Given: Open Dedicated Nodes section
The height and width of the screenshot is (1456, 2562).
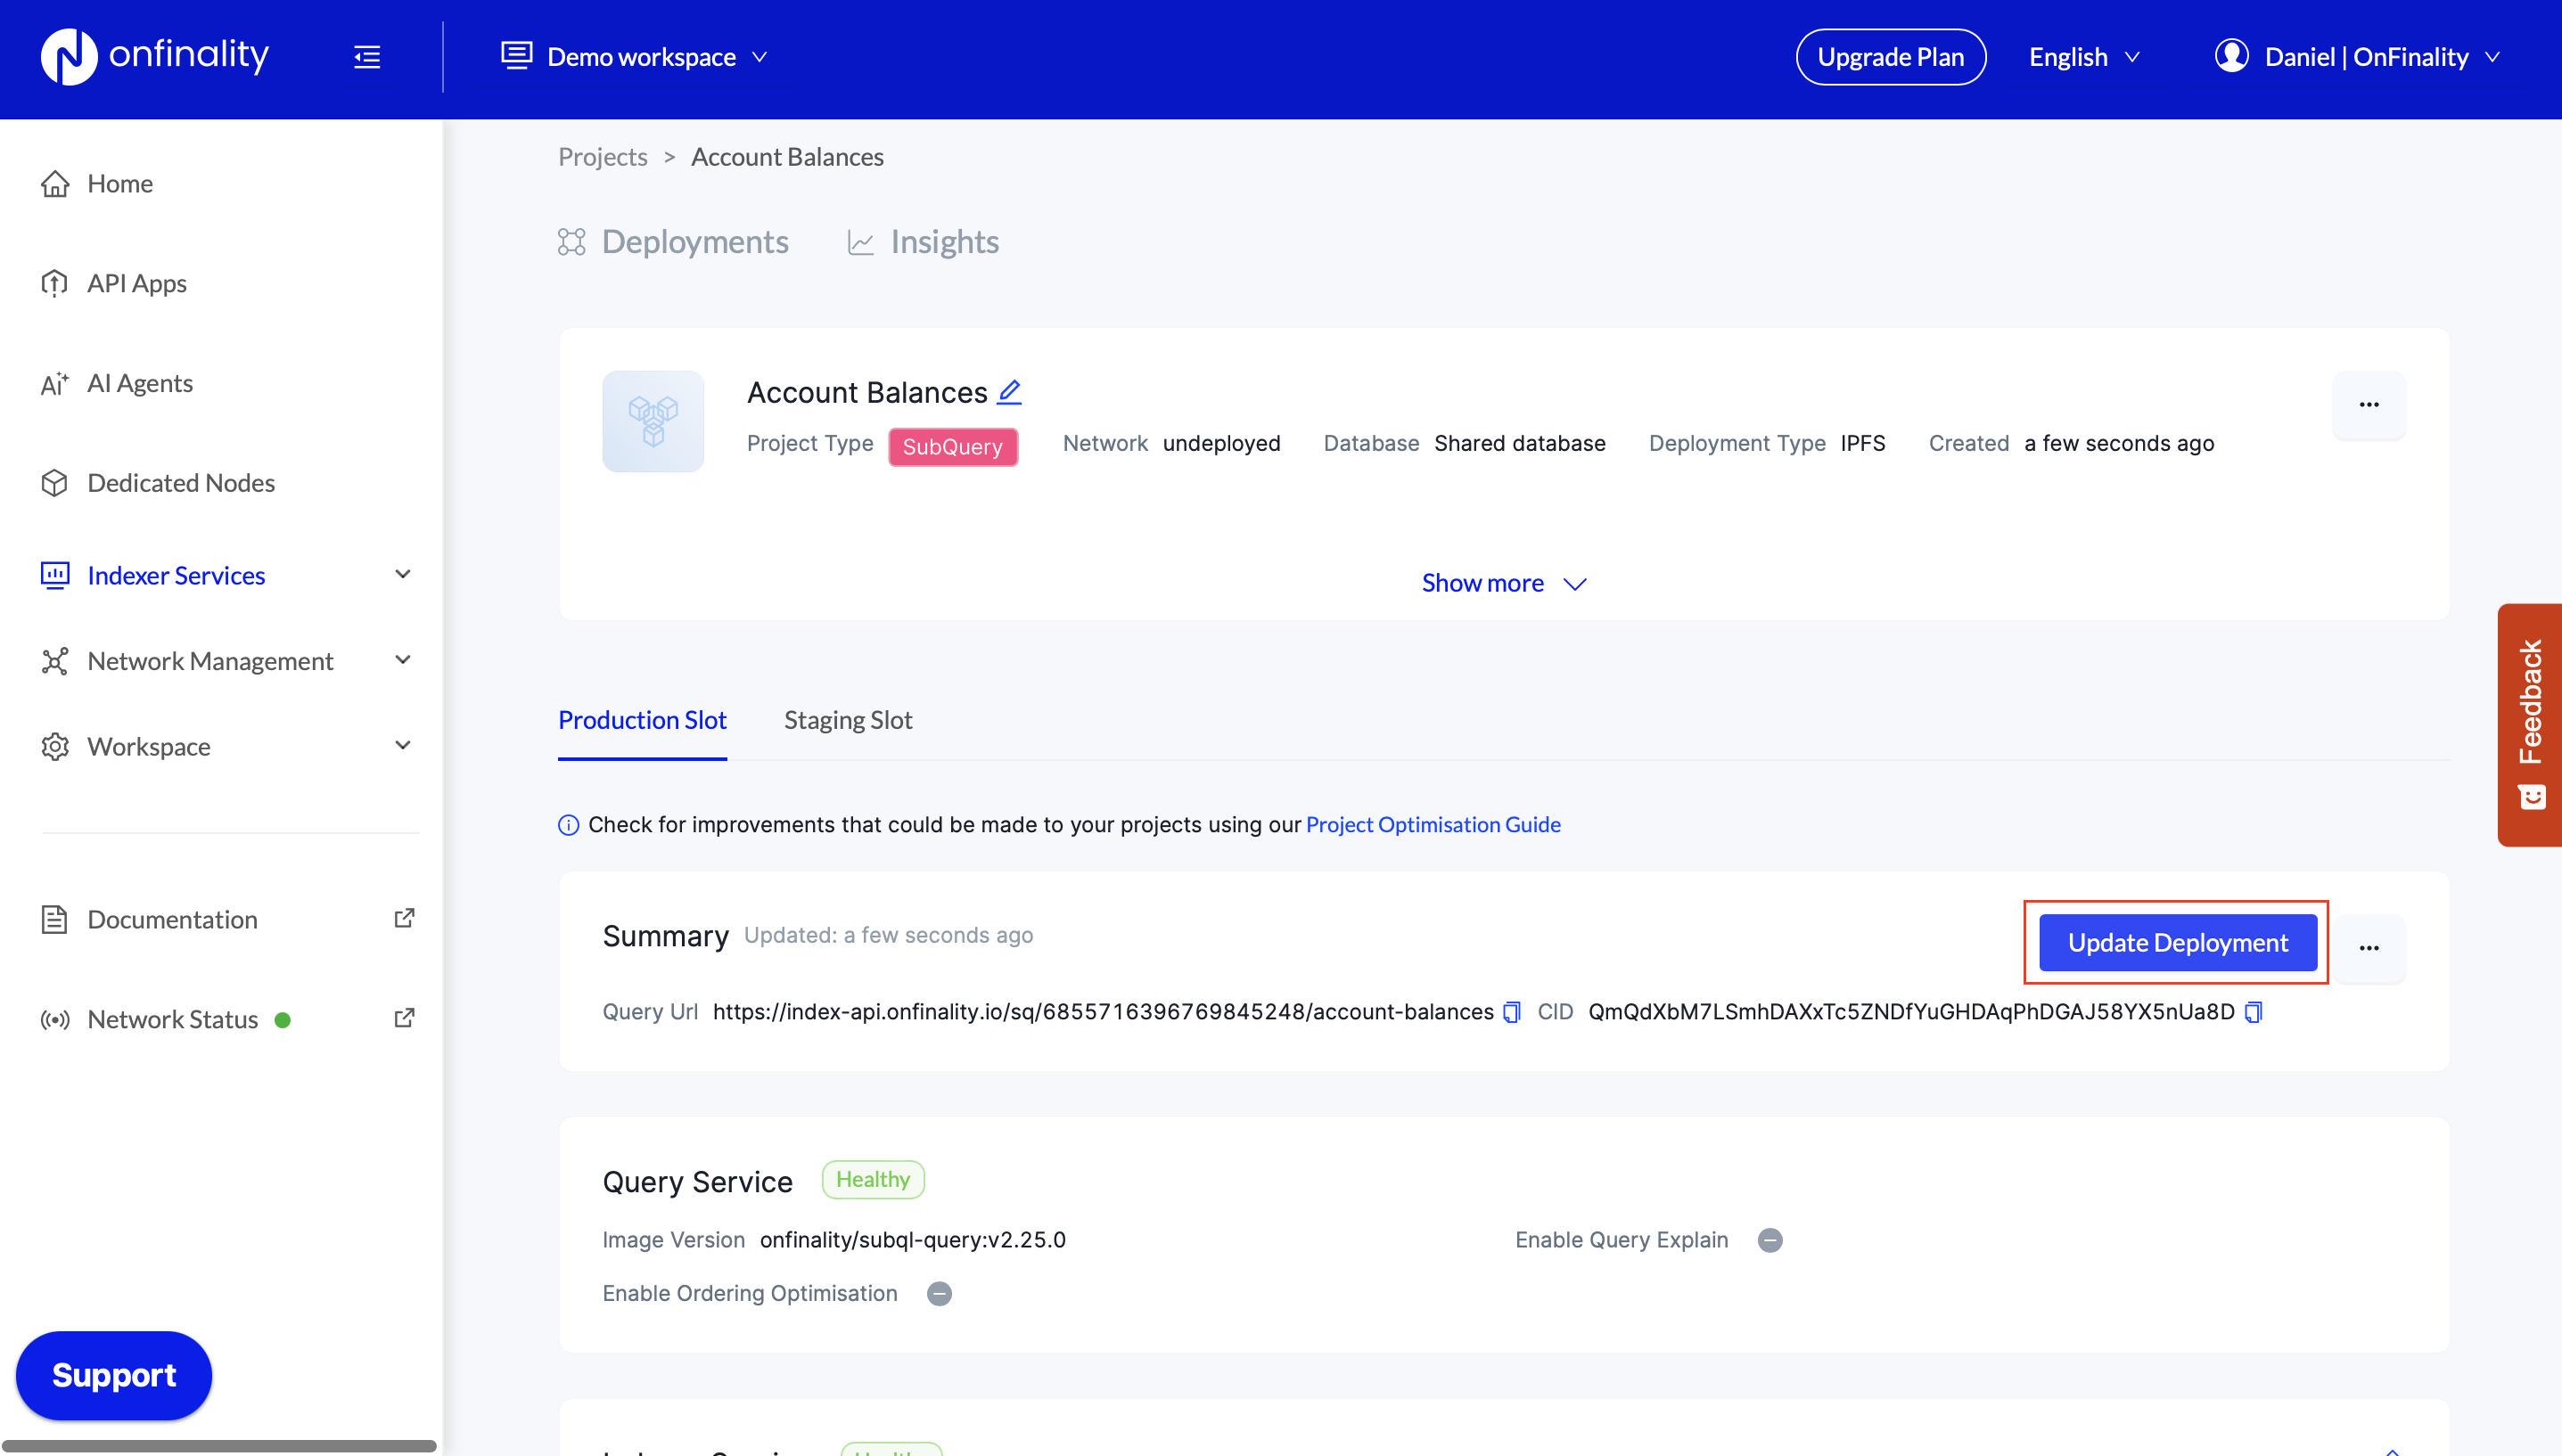Looking at the screenshot, I should (181, 483).
